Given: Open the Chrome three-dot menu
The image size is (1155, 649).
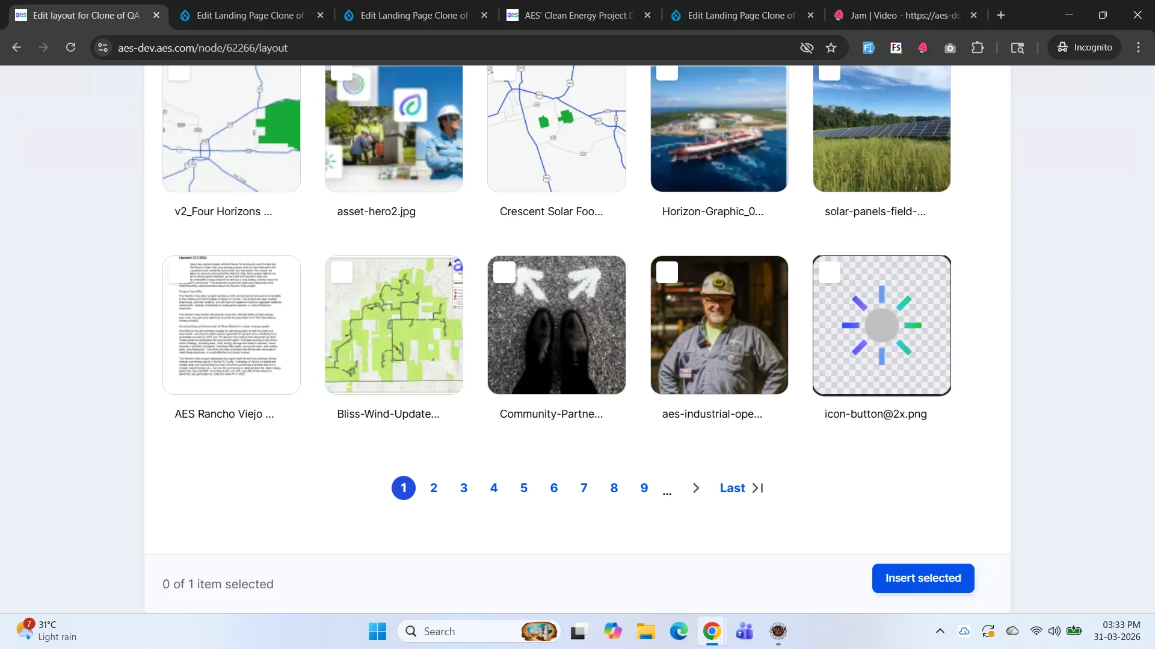Looking at the screenshot, I should click(1138, 47).
